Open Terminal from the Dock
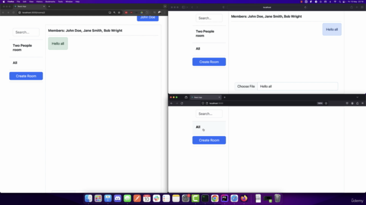Screen dimensions: 366x205 tap(205, 198)
